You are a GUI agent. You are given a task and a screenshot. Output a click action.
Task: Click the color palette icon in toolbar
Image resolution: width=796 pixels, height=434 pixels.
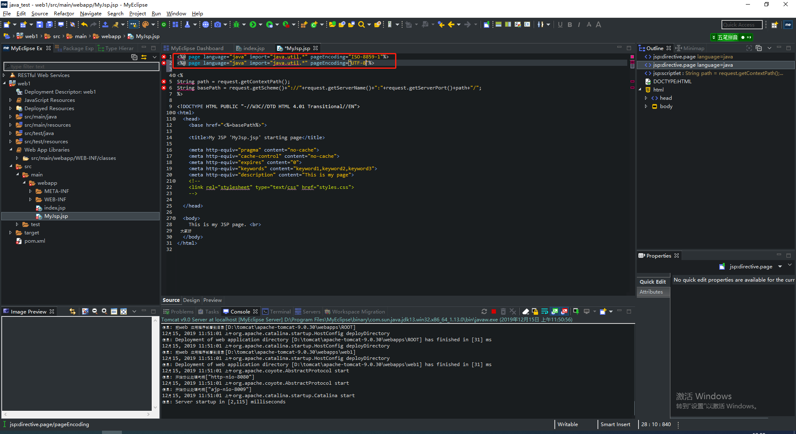tap(146, 25)
